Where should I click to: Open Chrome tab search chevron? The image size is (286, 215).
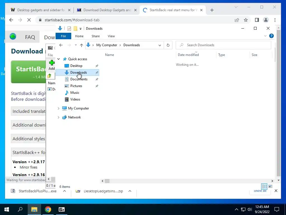click(236, 7)
